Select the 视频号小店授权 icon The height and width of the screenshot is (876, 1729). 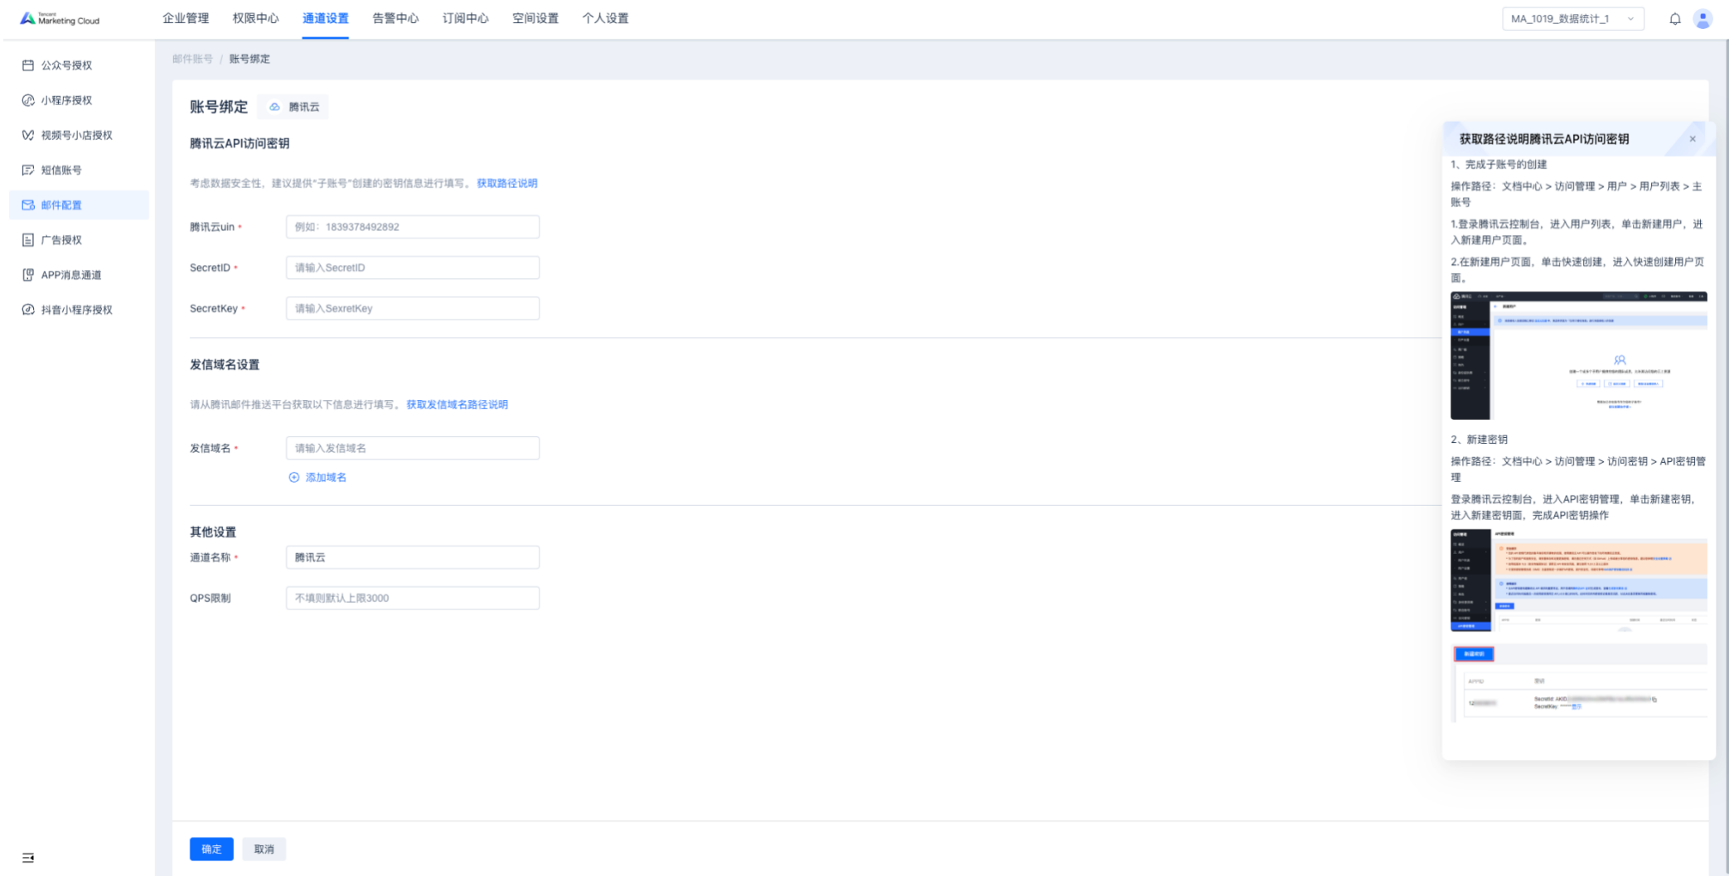coord(28,135)
